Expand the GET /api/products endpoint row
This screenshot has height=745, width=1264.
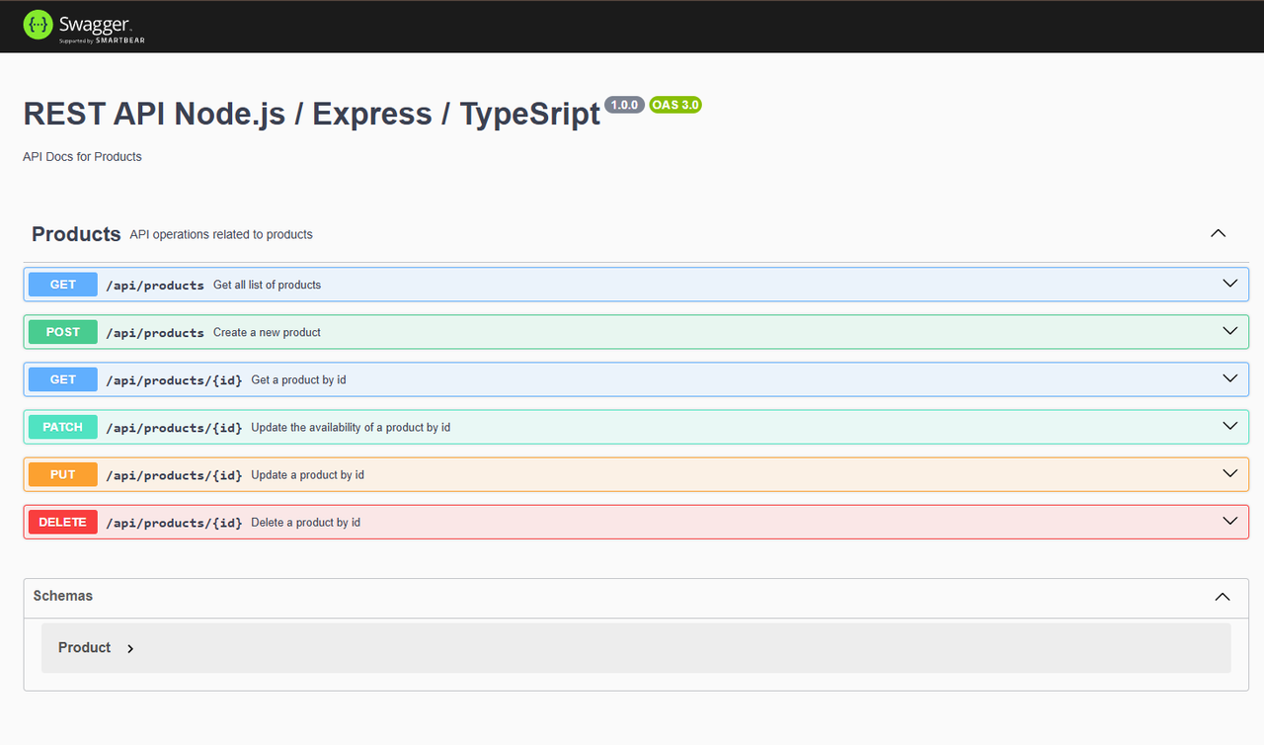pyautogui.click(x=1230, y=283)
